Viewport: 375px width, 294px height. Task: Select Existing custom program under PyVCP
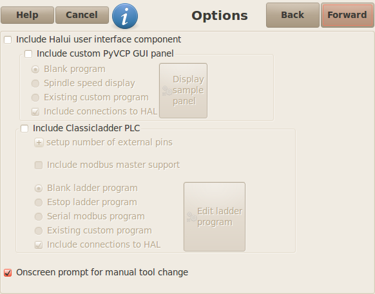pos(35,98)
